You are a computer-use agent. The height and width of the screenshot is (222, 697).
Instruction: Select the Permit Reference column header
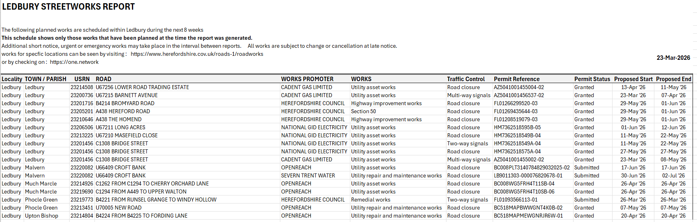pyautogui.click(x=516, y=79)
